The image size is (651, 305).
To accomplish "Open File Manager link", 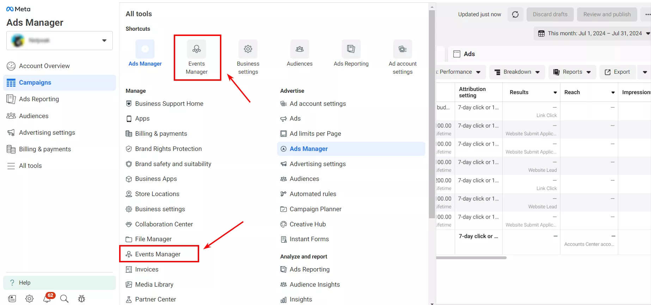I will 153,239.
